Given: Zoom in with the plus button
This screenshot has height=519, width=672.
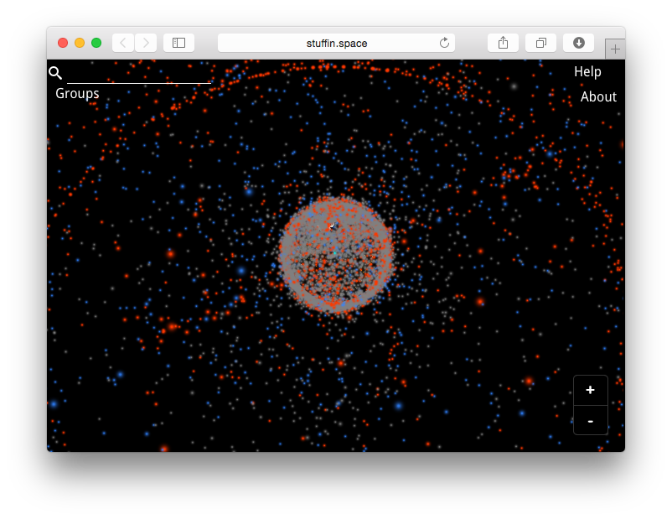Looking at the screenshot, I should pyautogui.click(x=591, y=390).
